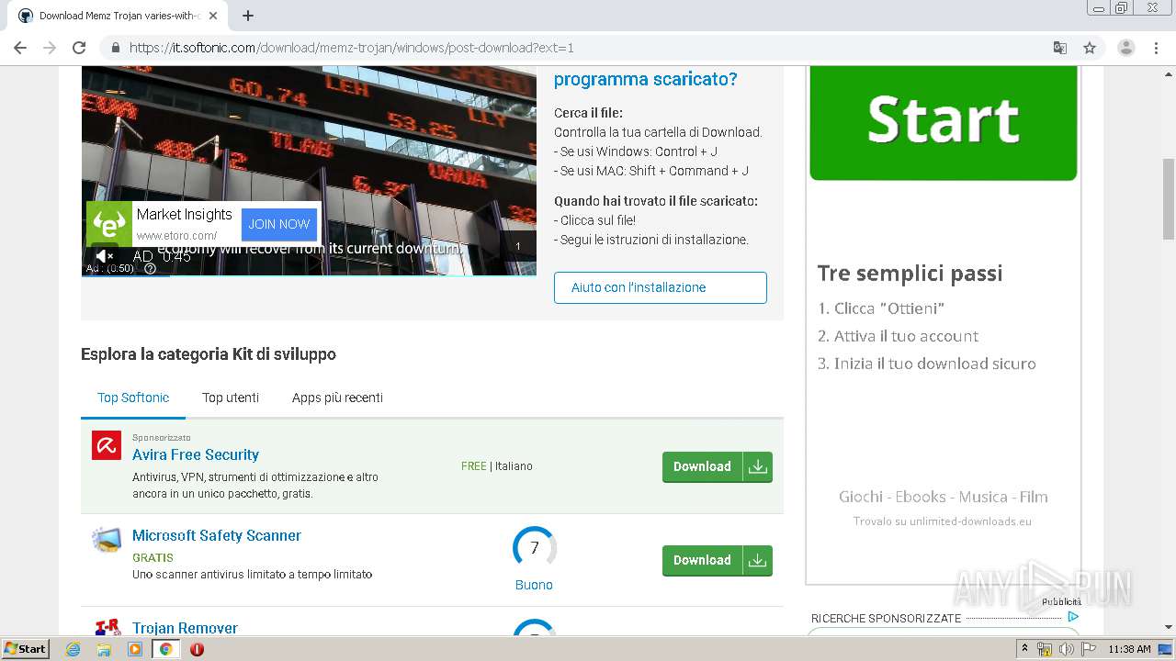Go back to the previous page
The width and height of the screenshot is (1176, 661).
pyautogui.click(x=20, y=48)
